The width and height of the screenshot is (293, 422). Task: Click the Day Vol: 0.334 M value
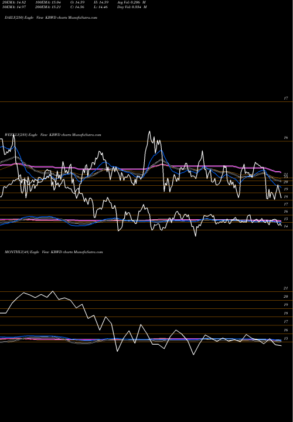[x=132, y=6]
